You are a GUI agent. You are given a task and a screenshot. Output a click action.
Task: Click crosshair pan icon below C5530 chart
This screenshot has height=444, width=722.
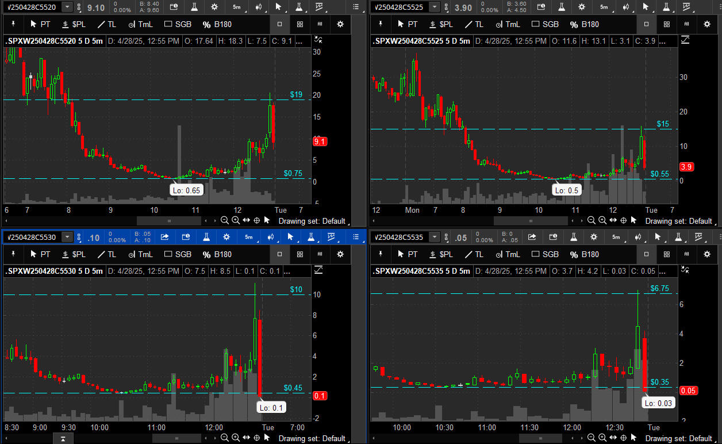pyautogui.click(x=257, y=438)
